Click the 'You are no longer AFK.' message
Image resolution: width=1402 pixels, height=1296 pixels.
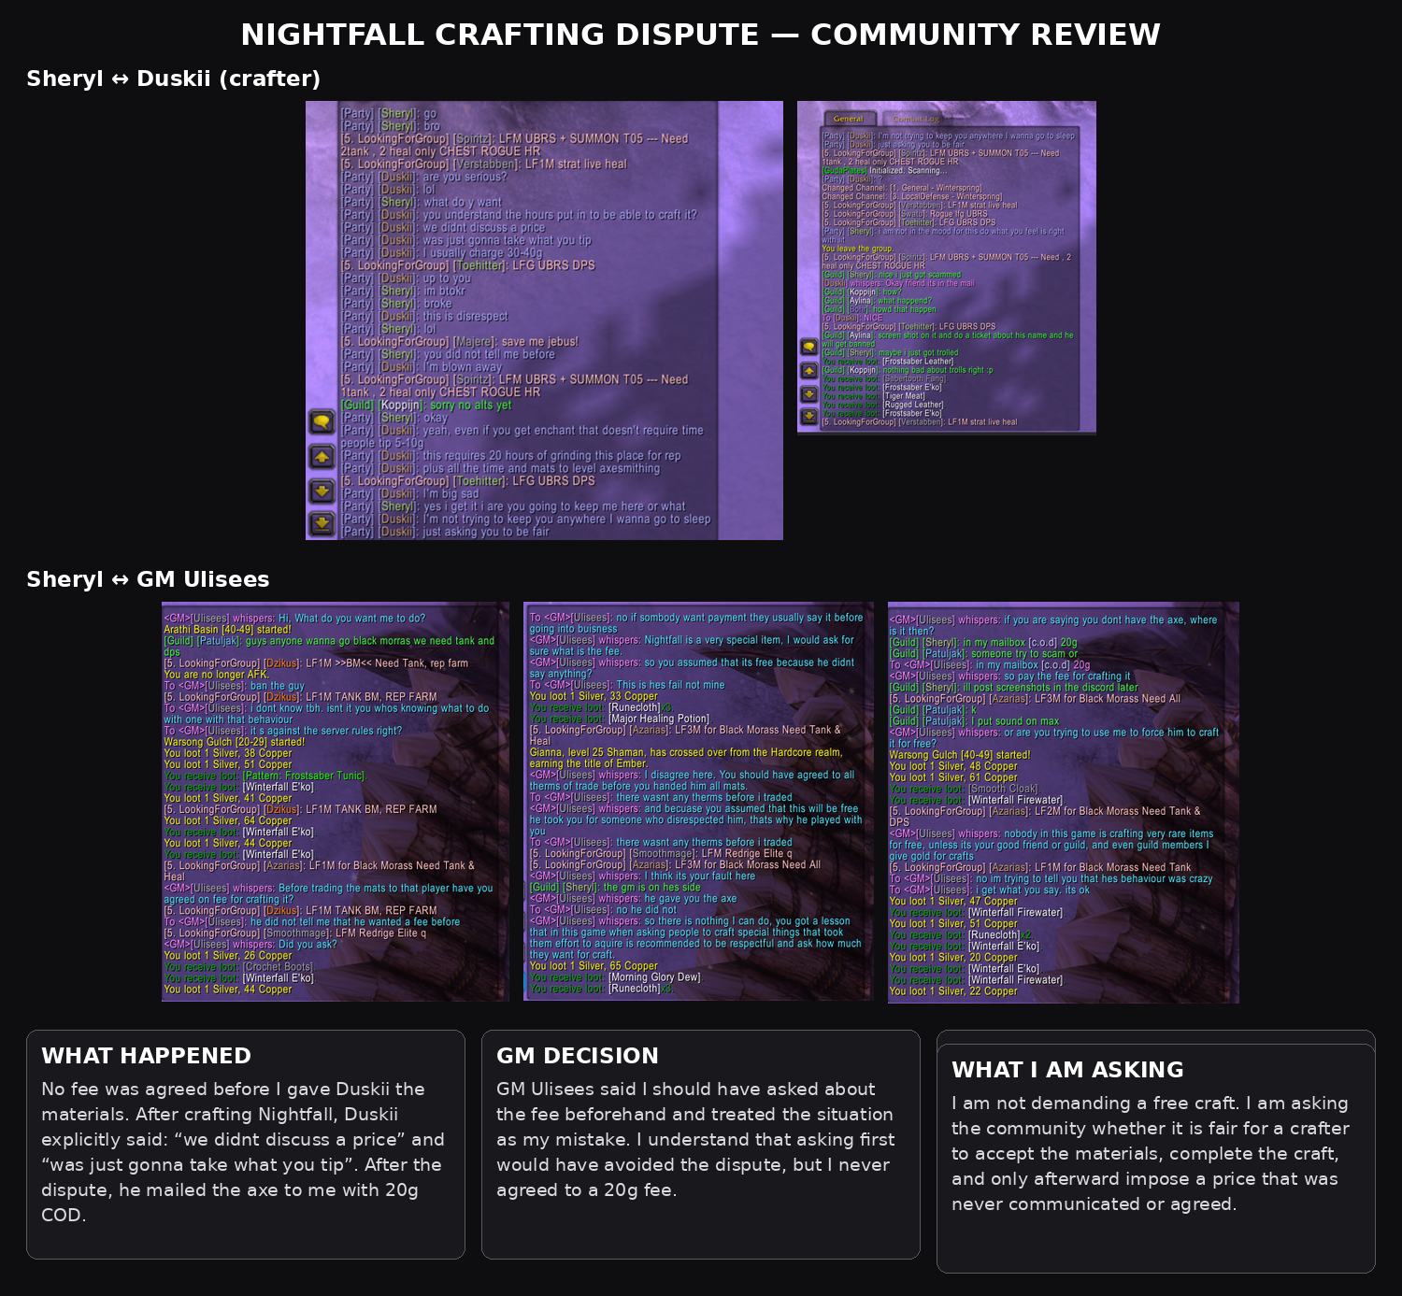216,675
